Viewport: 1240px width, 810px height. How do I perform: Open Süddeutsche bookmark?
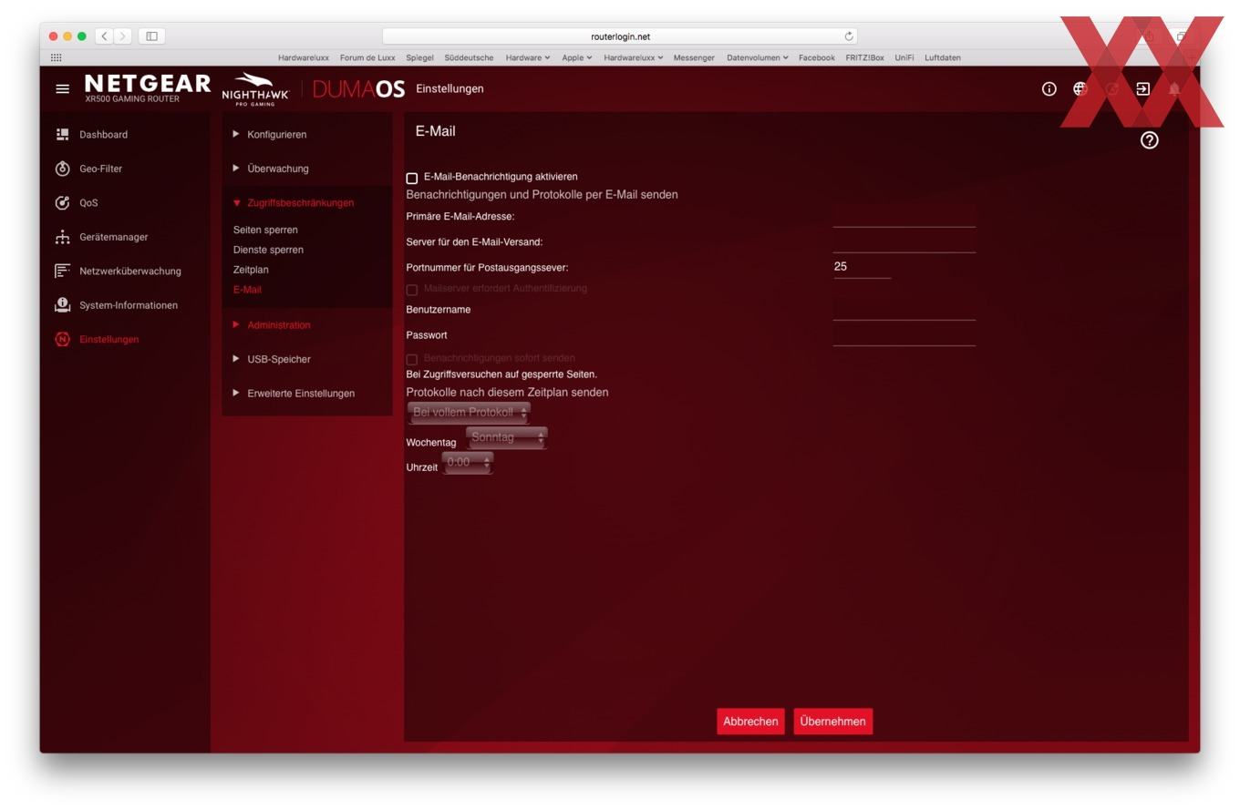coord(469,57)
